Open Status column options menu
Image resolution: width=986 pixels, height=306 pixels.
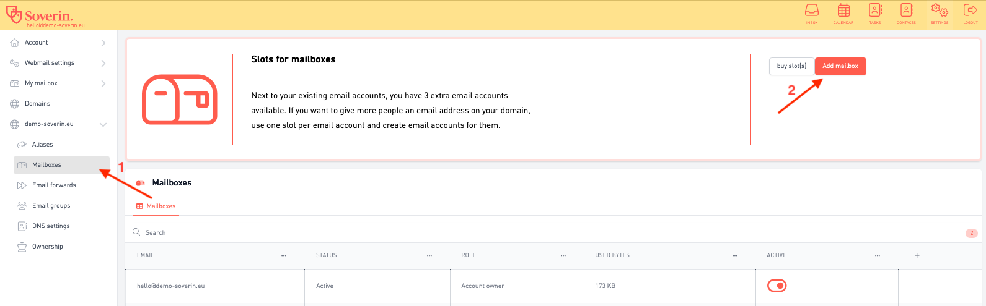tap(429, 255)
